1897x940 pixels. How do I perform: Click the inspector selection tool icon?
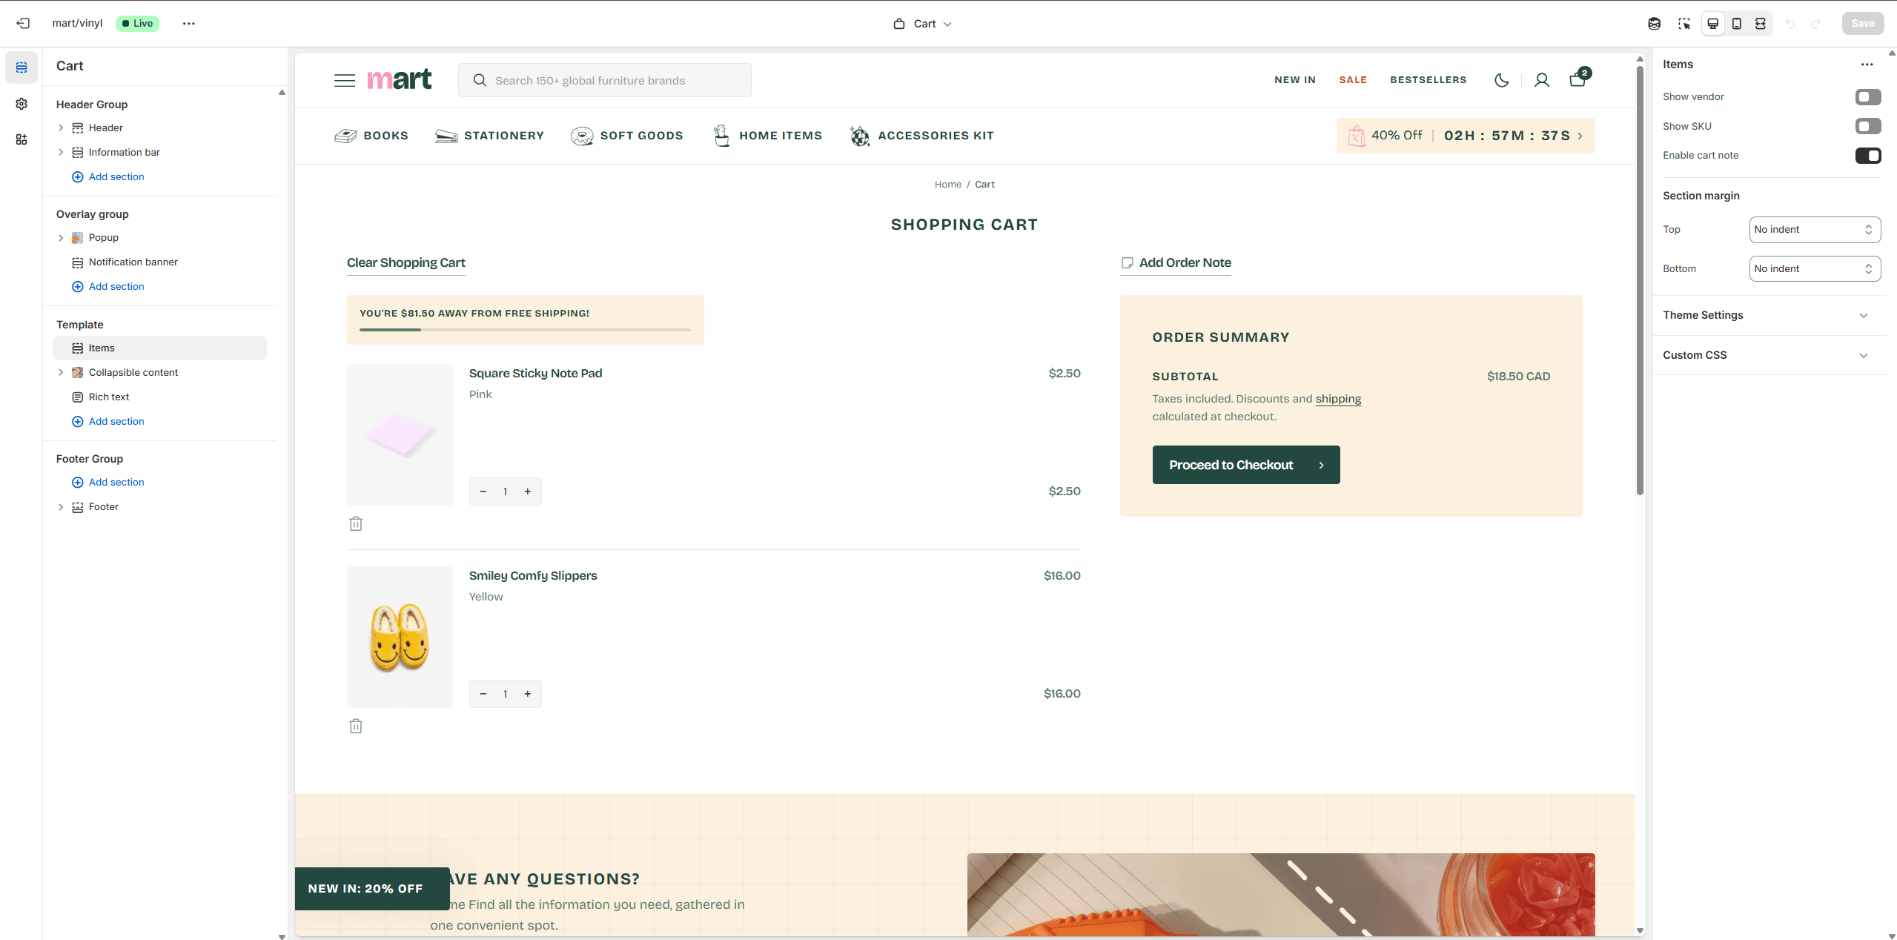(1684, 24)
